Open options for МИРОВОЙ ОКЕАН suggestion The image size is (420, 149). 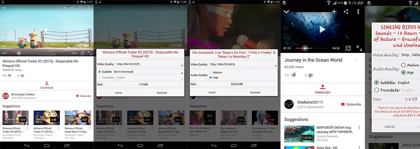coord(359,128)
